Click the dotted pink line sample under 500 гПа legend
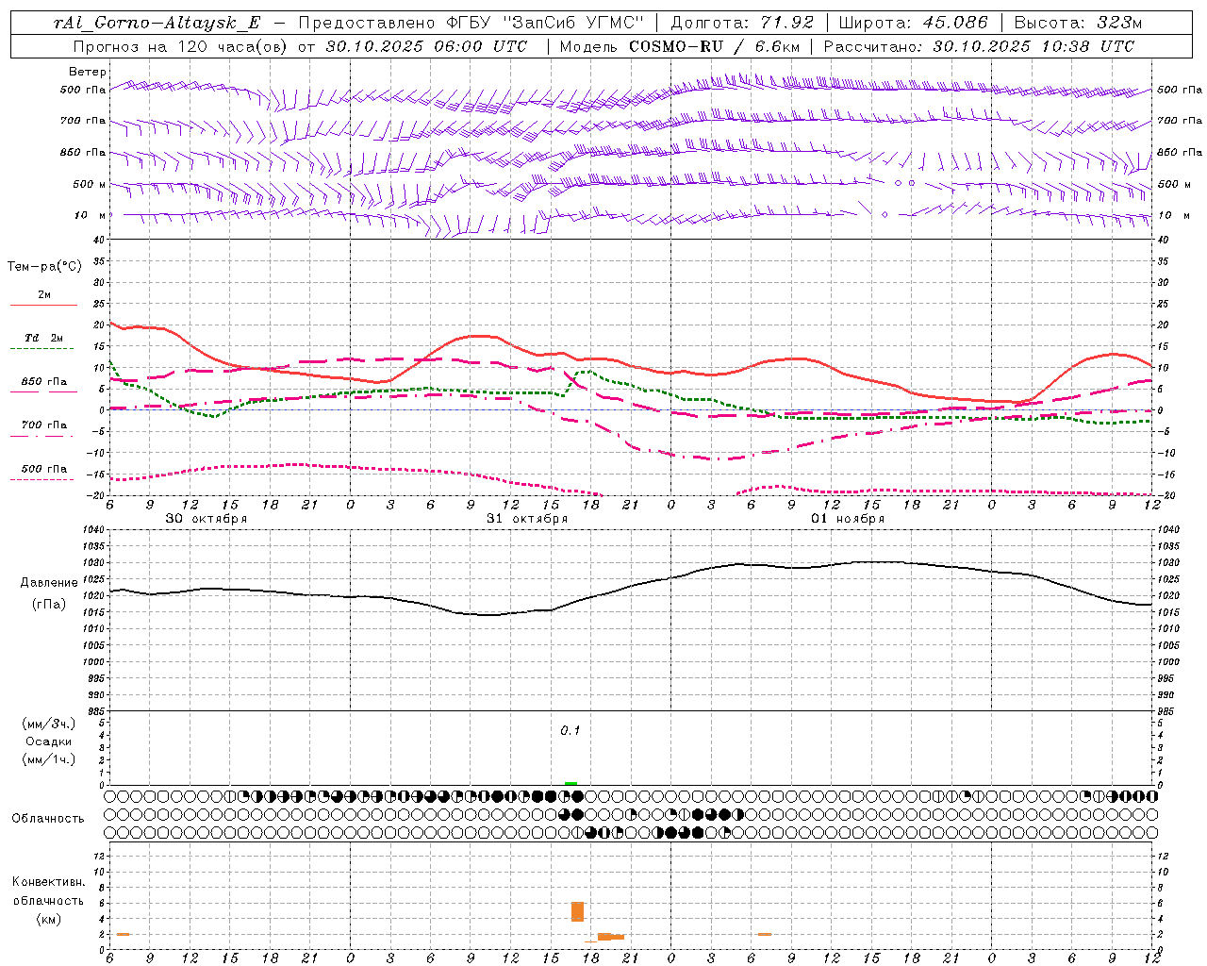1207x966 pixels. [41, 480]
